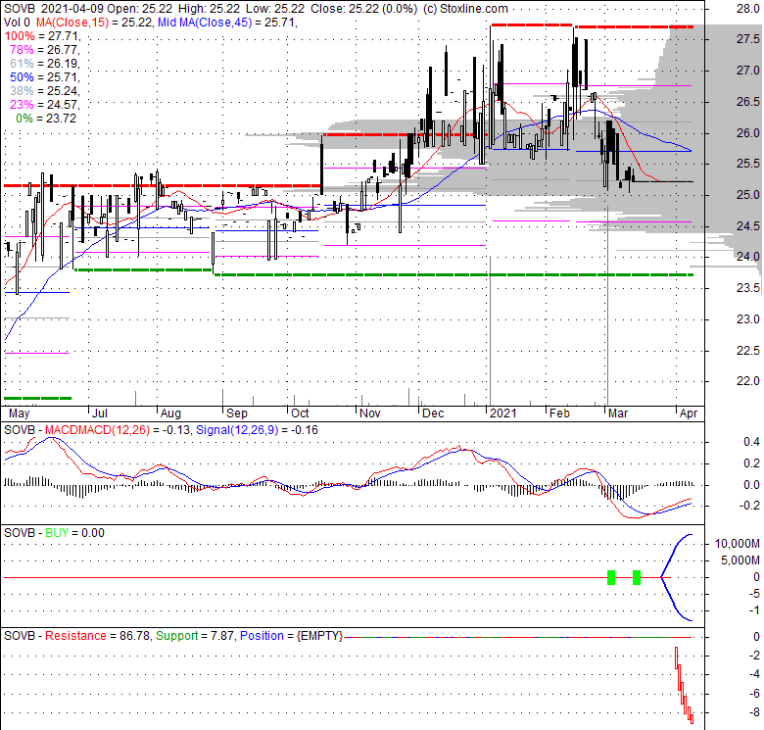Click the '10,000M' axis value
This screenshot has width=764, height=730.
click(738, 544)
